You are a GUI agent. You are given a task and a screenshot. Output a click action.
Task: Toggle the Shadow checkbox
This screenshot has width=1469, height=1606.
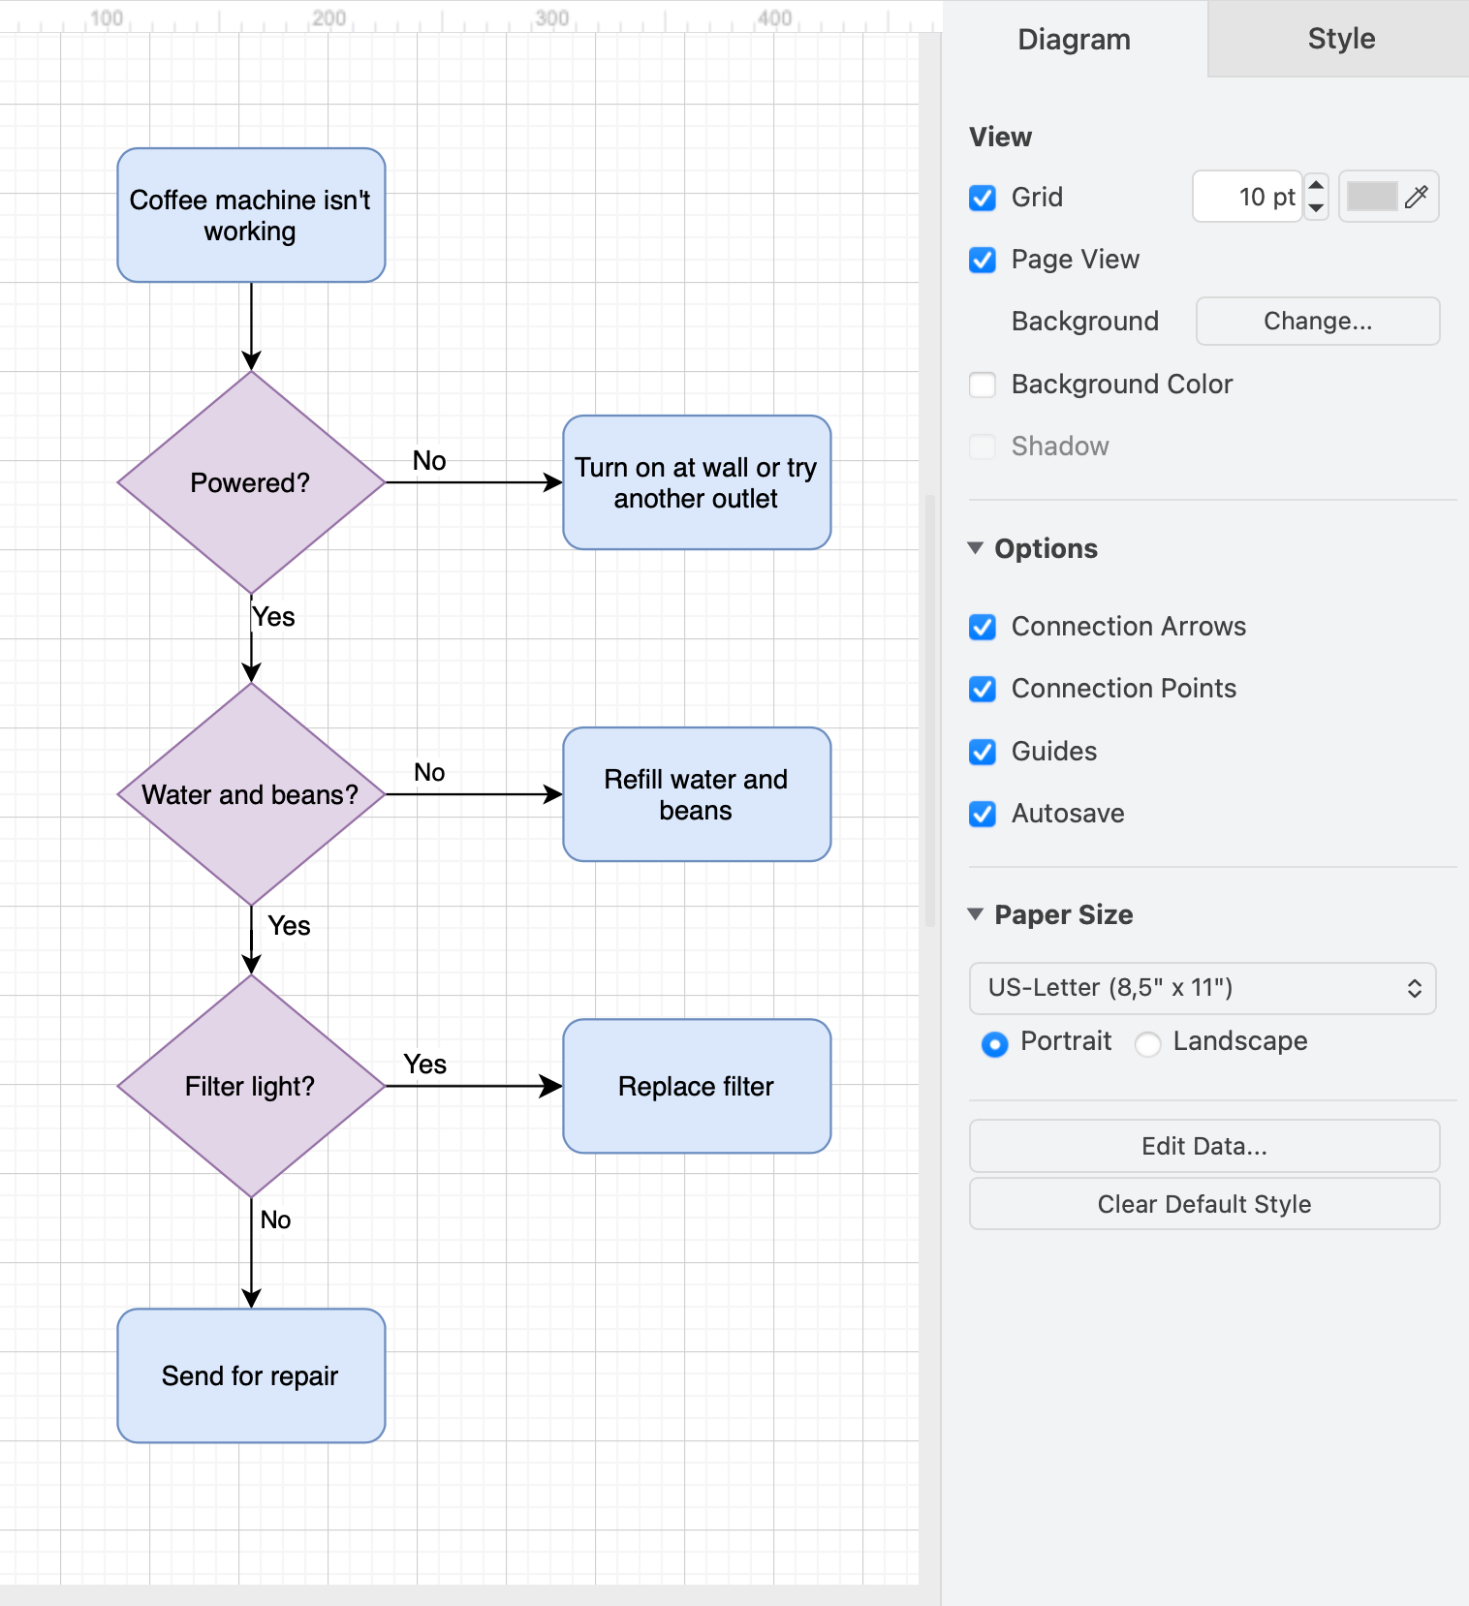tap(983, 447)
